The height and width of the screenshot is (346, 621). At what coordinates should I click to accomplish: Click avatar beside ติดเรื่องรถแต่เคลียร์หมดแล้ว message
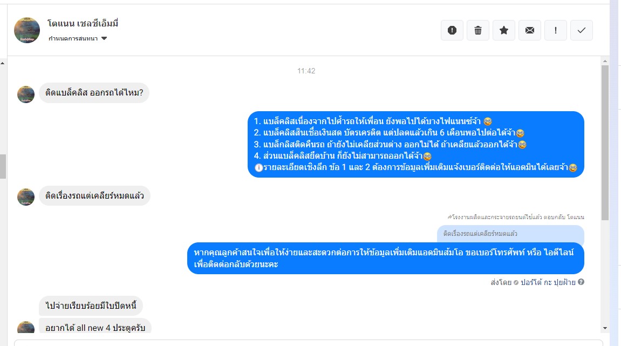tap(26, 197)
